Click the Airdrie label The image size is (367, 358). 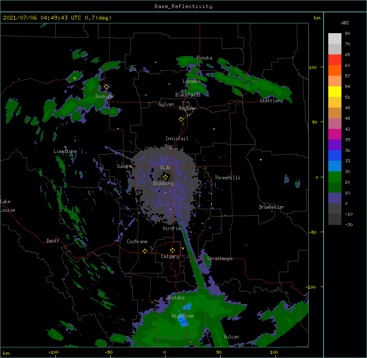point(172,228)
